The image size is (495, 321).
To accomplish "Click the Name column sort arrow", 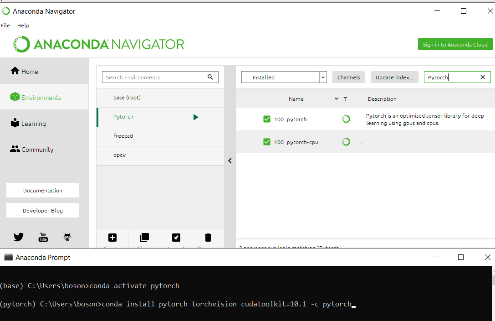I will tap(336, 98).
